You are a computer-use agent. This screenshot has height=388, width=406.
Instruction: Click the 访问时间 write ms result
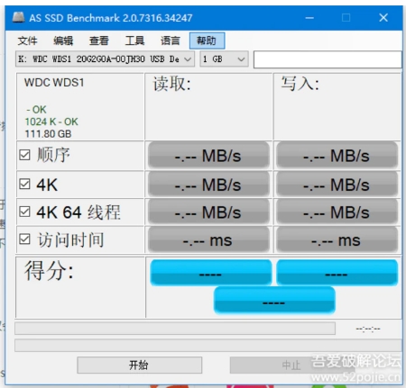click(337, 239)
